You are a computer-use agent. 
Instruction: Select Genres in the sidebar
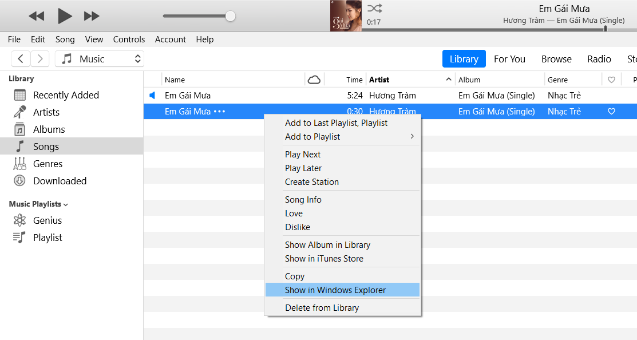[48, 163]
